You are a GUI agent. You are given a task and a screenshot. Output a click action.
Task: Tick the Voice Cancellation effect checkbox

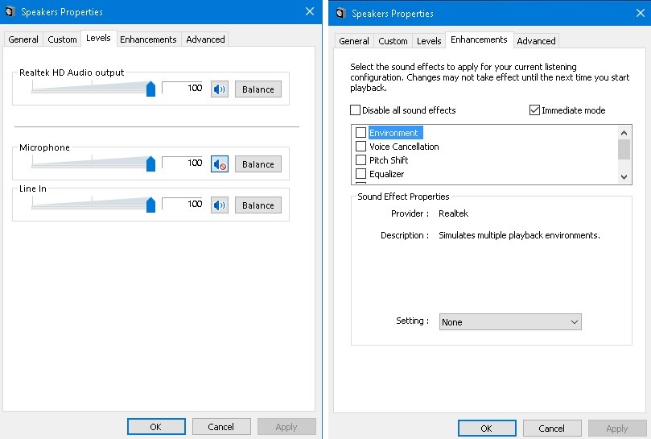point(361,147)
